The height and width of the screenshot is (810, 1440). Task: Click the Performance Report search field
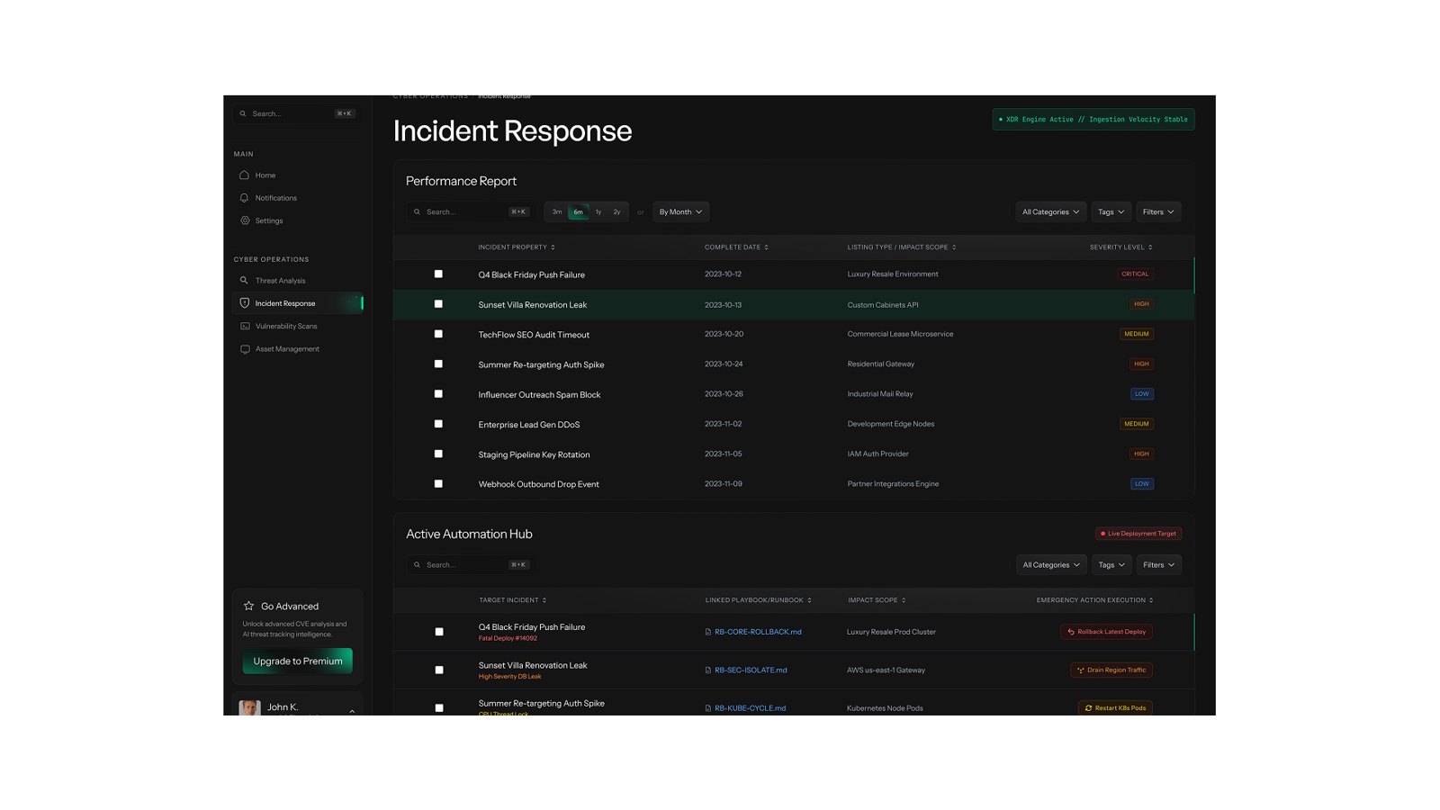[470, 211]
